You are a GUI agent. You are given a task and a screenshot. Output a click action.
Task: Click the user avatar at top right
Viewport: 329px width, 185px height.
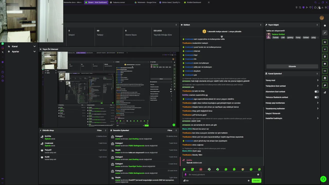click(x=322, y=18)
